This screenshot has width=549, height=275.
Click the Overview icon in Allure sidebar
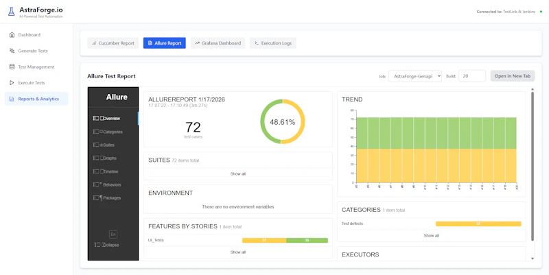point(97,118)
